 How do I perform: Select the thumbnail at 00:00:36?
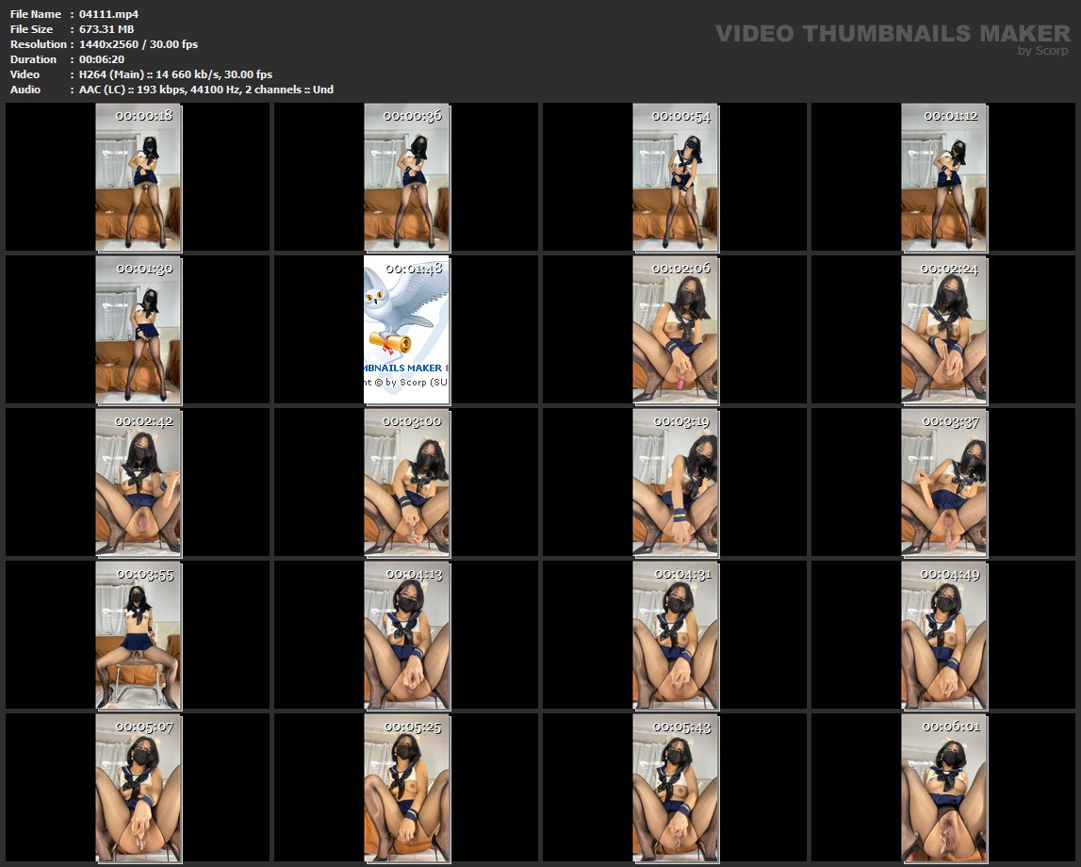(x=407, y=177)
